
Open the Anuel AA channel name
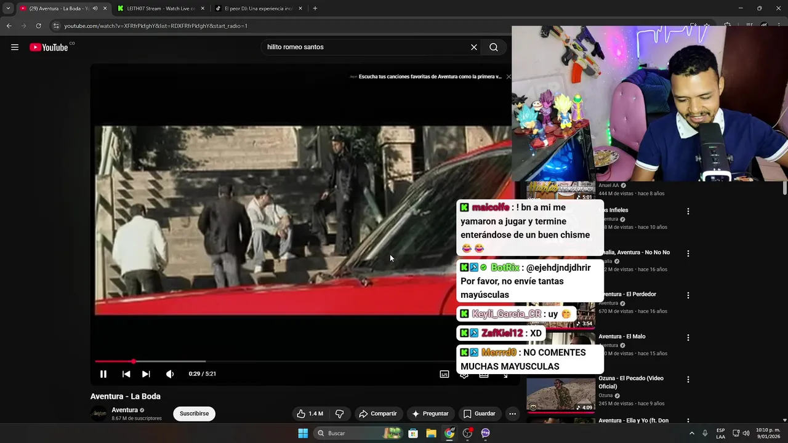[608, 185]
